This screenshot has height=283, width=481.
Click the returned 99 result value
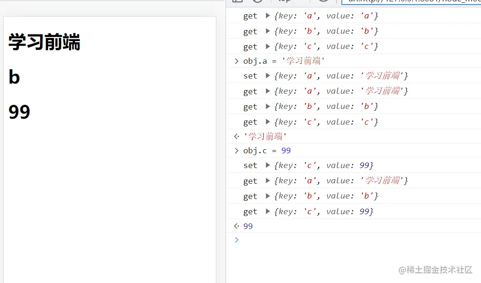pyautogui.click(x=248, y=226)
